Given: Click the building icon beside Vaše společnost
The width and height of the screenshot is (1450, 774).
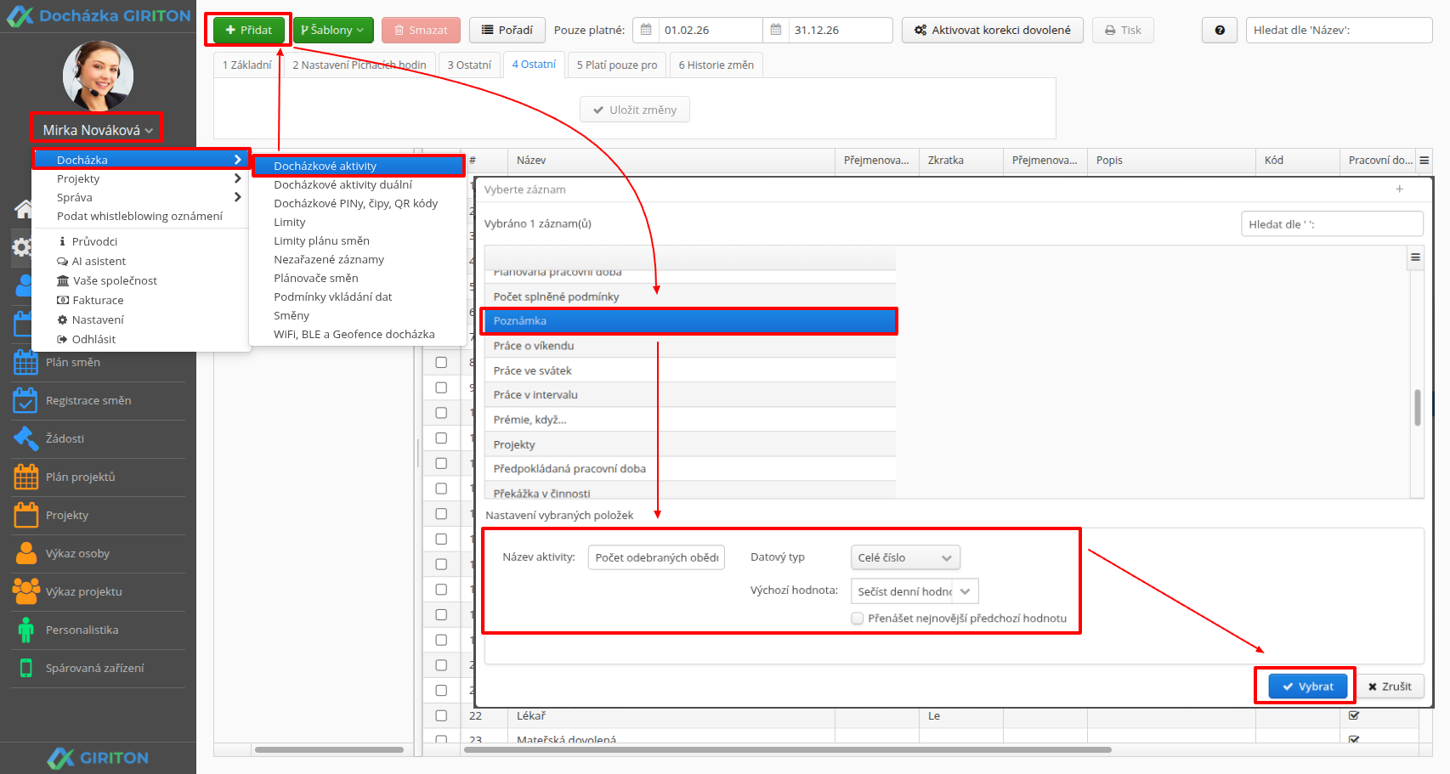Looking at the screenshot, I should point(62,280).
